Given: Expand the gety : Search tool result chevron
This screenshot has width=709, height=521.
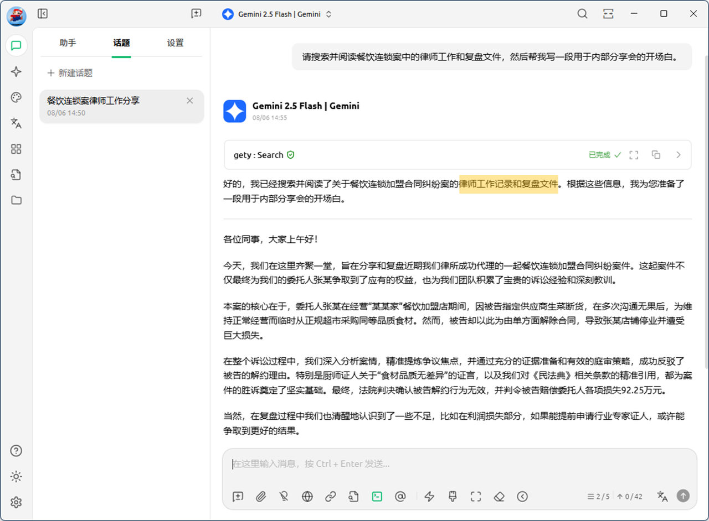Looking at the screenshot, I should click(679, 155).
